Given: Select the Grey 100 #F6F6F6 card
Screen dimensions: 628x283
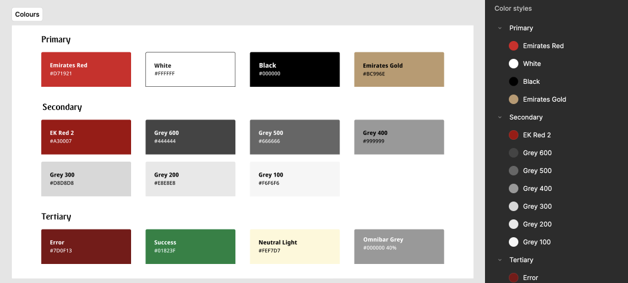Looking at the screenshot, I should point(295,179).
